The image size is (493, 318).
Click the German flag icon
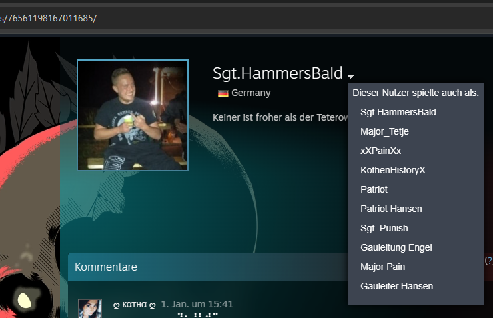click(223, 93)
